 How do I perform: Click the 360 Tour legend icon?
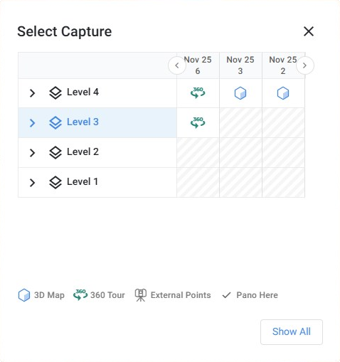point(80,294)
